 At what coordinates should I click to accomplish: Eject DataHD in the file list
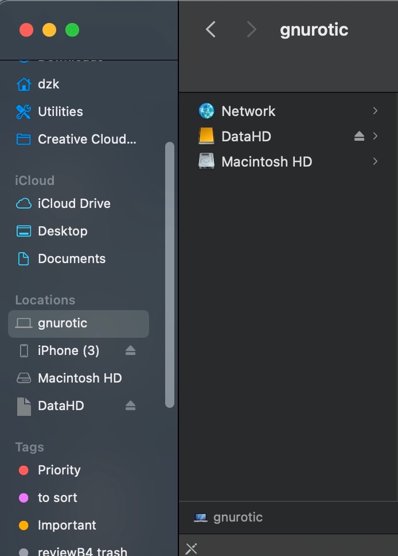(x=359, y=136)
